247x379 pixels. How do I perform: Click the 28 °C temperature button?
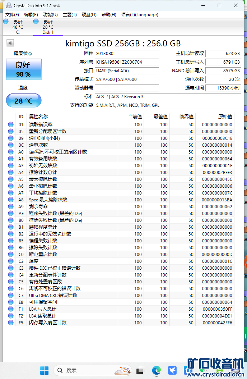pos(24,101)
